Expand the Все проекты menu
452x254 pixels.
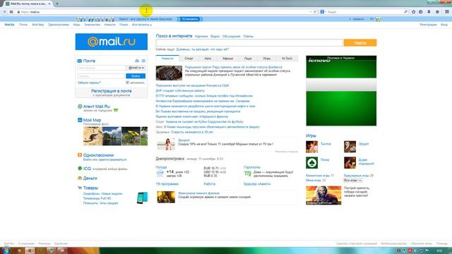coord(141,25)
